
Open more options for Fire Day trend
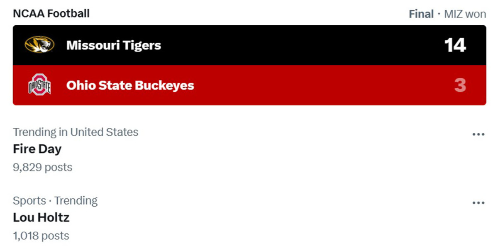pyautogui.click(x=478, y=134)
